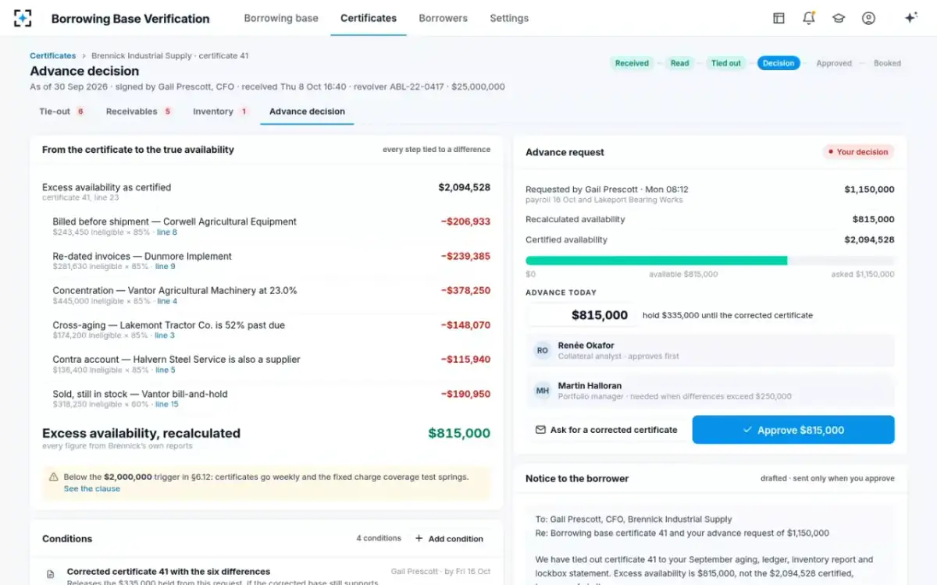Click the availability progress bar
This screenshot has width=937, height=585.
(710, 261)
